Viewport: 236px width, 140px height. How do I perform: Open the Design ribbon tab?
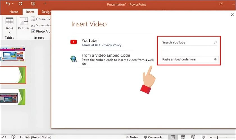tap(46, 12)
